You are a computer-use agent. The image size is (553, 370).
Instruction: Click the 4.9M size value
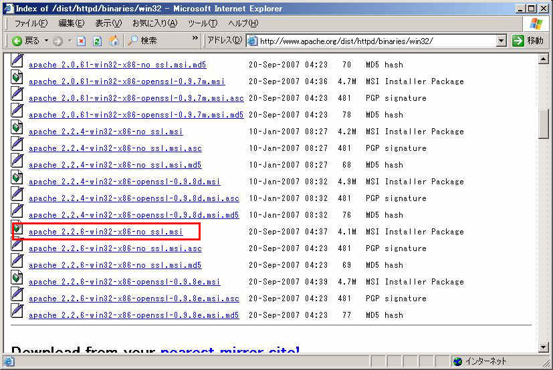click(x=347, y=182)
